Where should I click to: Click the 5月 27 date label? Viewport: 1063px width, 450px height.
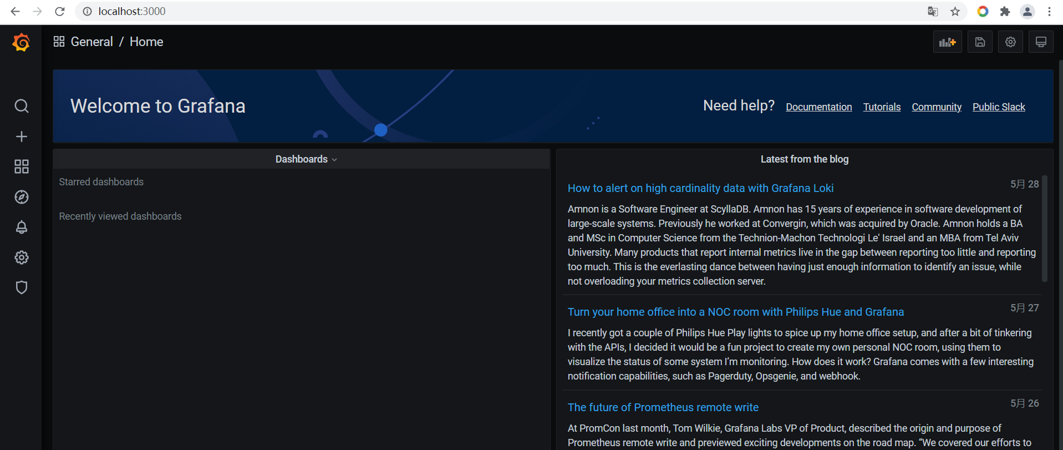pyautogui.click(x=1024, y=308)
